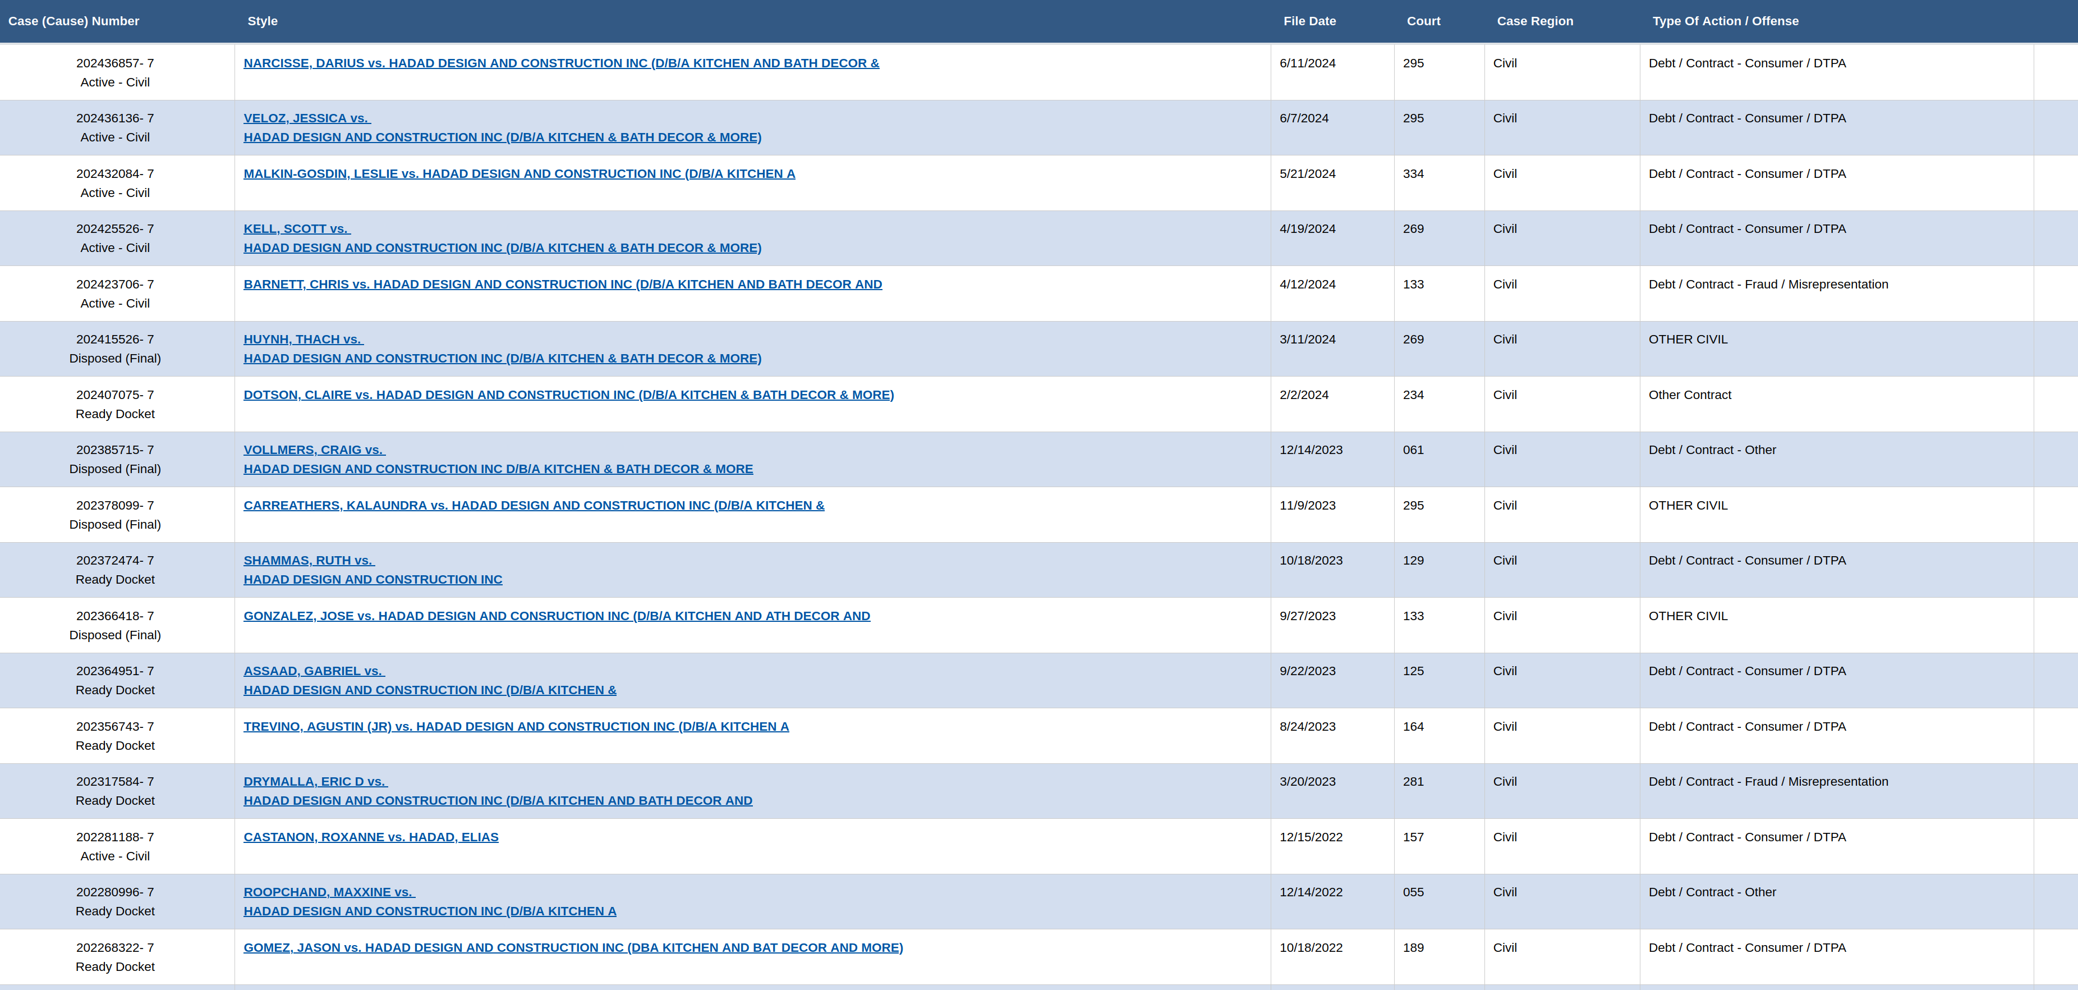
Task: Select case number 202436136- 7
Action: click(114, 118)
